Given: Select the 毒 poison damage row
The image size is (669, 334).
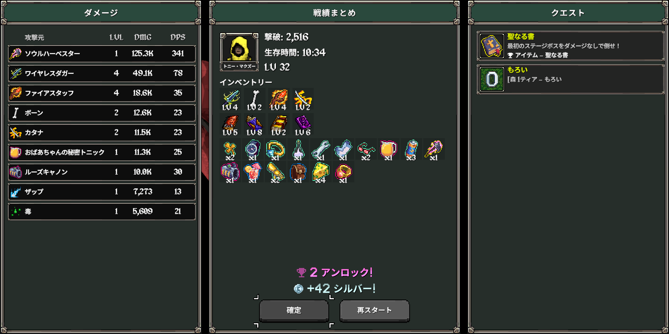Looking at the screenshot, I should pyautogui.click(x=102, y=212).
